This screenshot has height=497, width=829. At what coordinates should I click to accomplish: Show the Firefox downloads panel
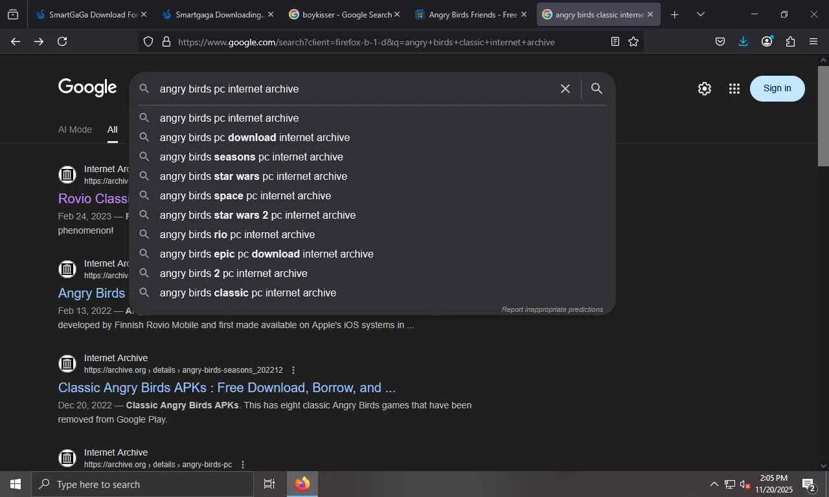(x=744, y=41)
